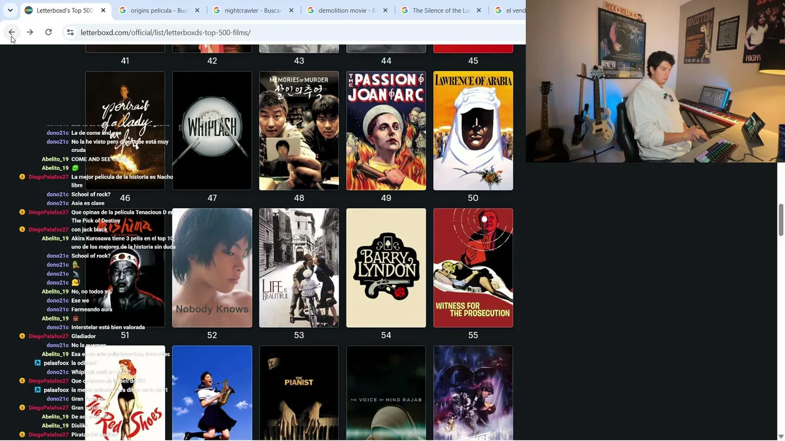Screen dimensions: 785x441
Task: Close the demolition movie tab
Action: coord(385,10)
